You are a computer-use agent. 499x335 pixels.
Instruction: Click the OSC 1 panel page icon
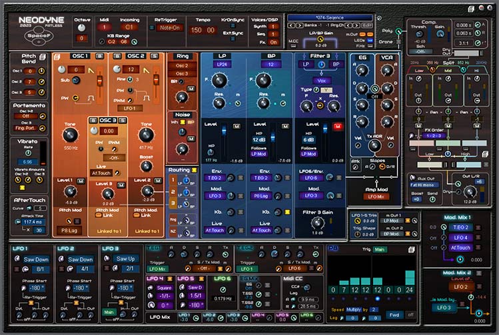coord(57,57)
